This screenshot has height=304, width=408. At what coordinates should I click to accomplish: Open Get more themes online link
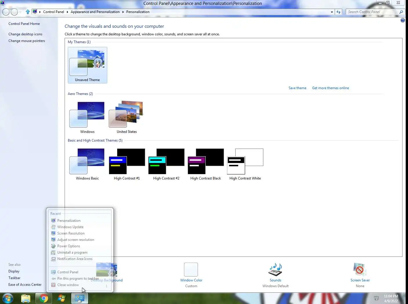click(330, 88)
